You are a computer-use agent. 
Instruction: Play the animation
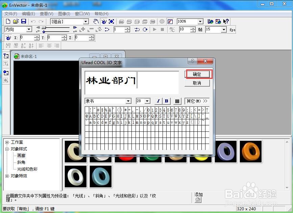coord(154,29)
